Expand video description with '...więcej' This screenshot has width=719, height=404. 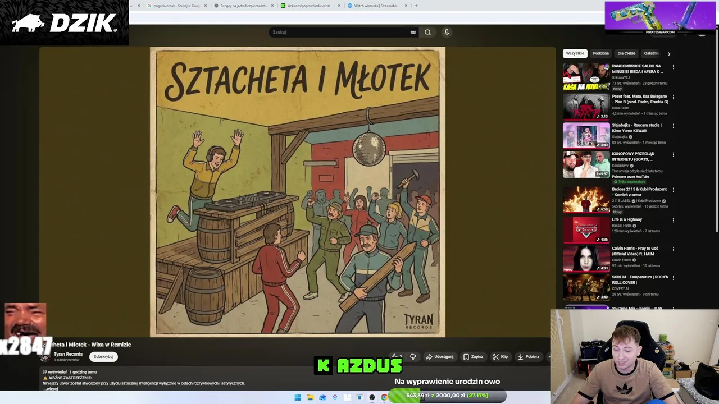52,388
